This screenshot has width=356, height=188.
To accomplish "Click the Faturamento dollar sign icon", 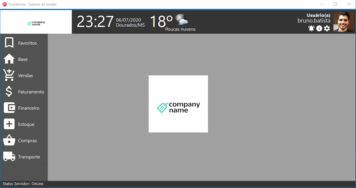I will point(9,92).
